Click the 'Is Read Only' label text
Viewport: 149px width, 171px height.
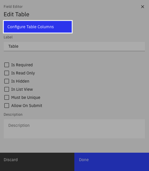(23, 73)
